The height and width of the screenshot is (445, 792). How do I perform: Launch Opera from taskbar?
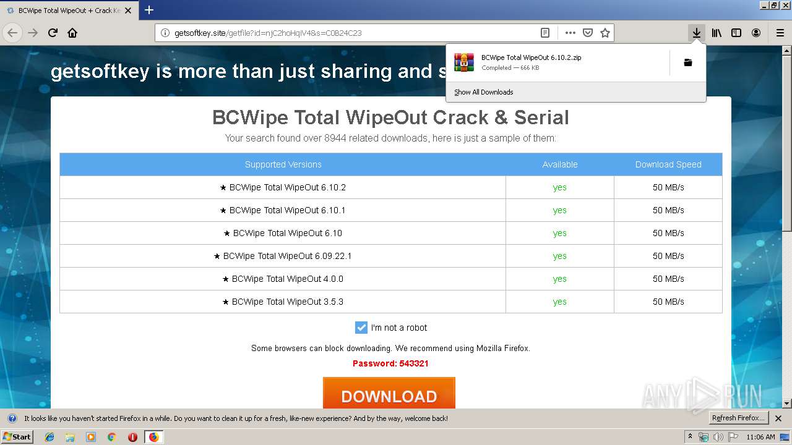click(132, 437)
